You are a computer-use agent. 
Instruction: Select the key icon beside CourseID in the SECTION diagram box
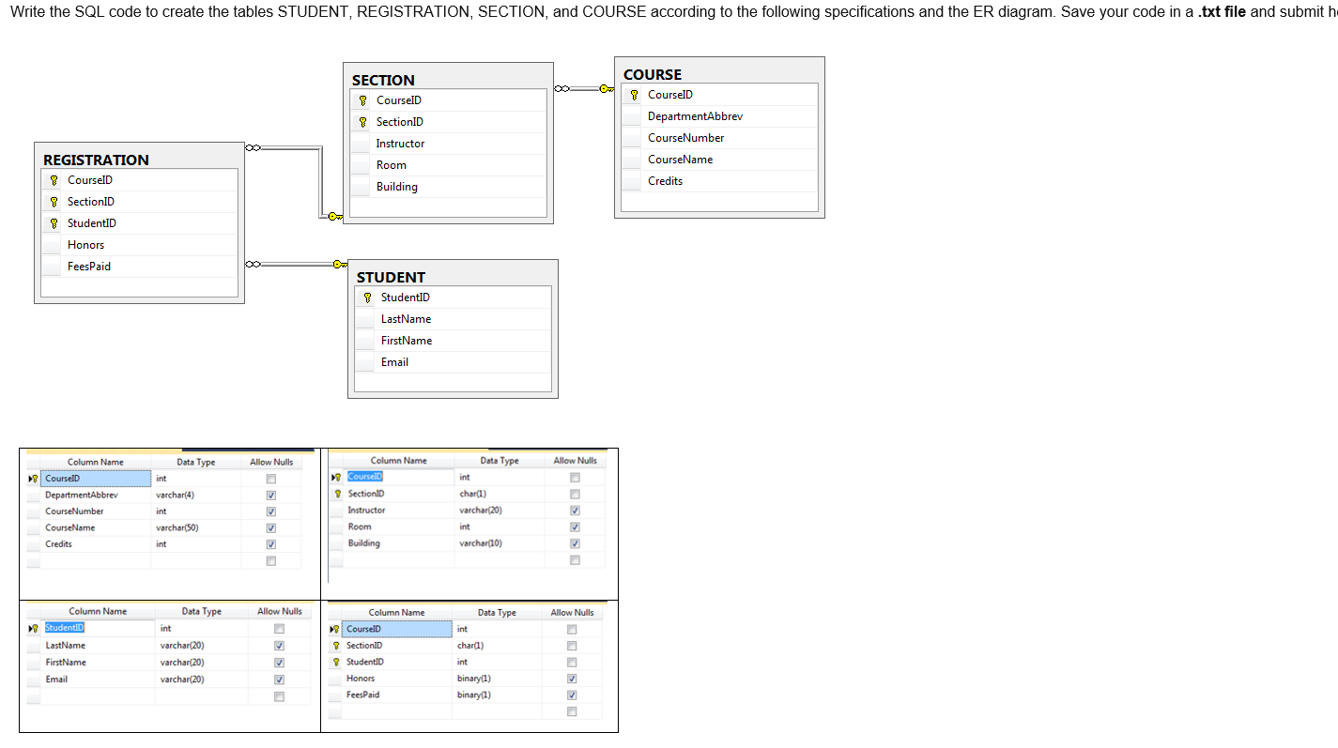pyautogui.click(x=363, y=100)
